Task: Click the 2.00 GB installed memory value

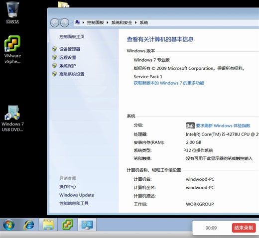Action: (194, 142)
